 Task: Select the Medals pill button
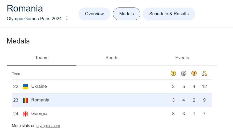point(126,14)
